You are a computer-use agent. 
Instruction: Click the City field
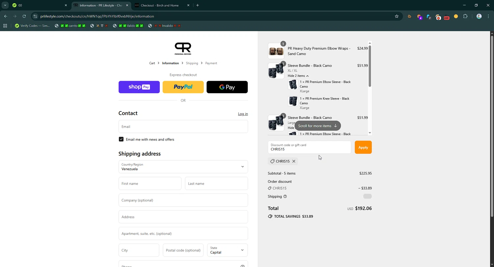[139, 250]
